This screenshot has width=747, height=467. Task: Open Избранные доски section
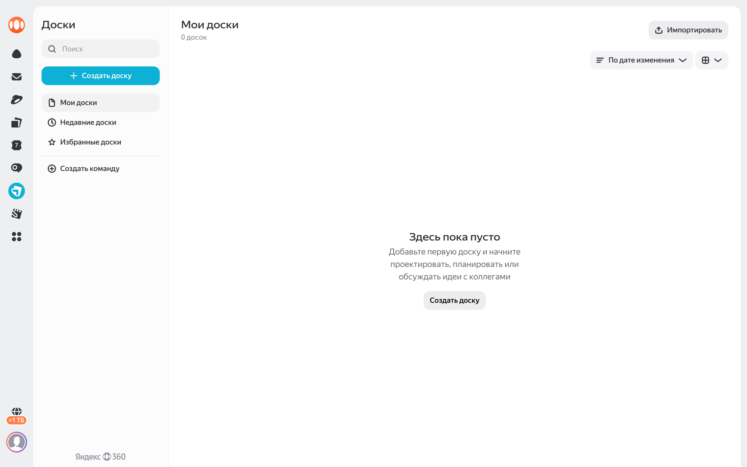pos(101,142)
